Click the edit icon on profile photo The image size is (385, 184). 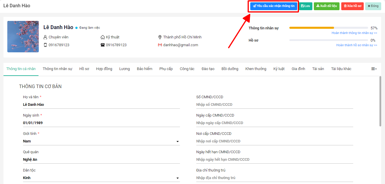click(x=35, y=24)
